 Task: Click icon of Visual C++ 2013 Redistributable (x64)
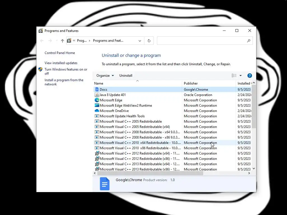(x=97, y=164)
